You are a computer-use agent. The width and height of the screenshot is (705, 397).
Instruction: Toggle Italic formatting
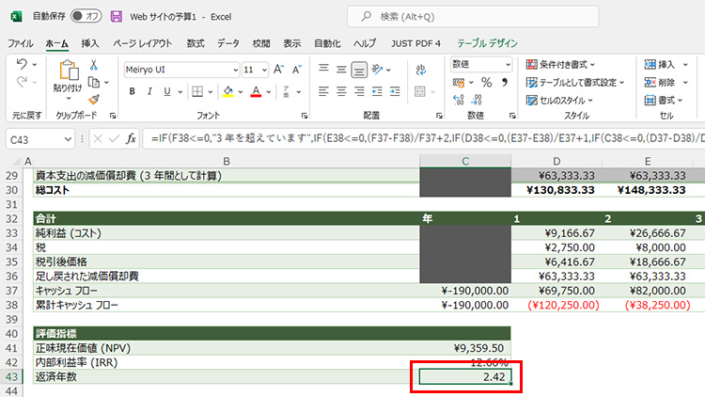(150, 91)
